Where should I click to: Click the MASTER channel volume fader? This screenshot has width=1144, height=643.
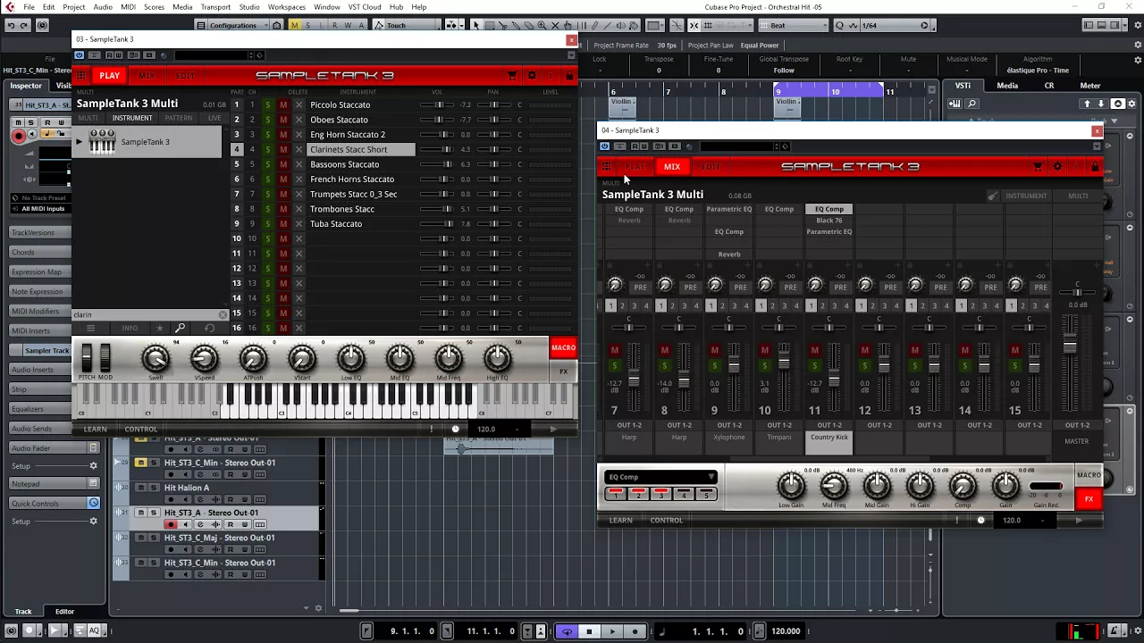1070,345
